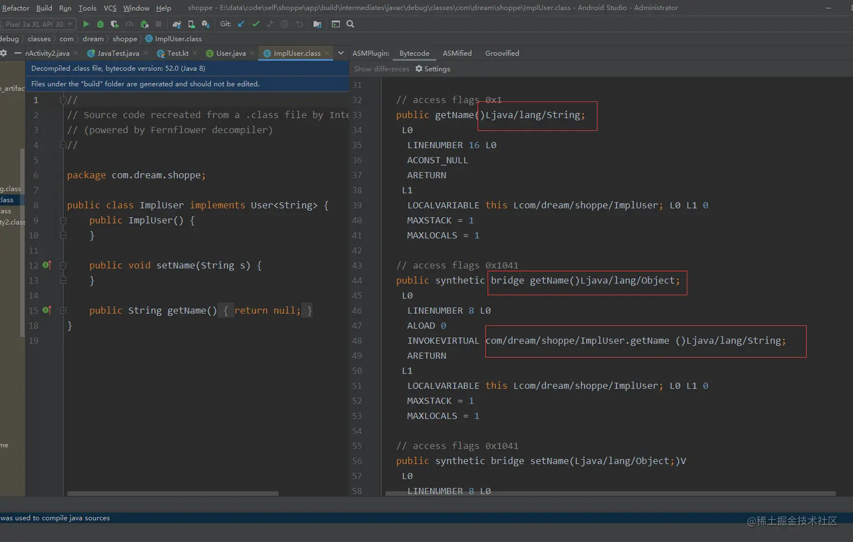Sync project with Gradle files icon

click(177, 24)
